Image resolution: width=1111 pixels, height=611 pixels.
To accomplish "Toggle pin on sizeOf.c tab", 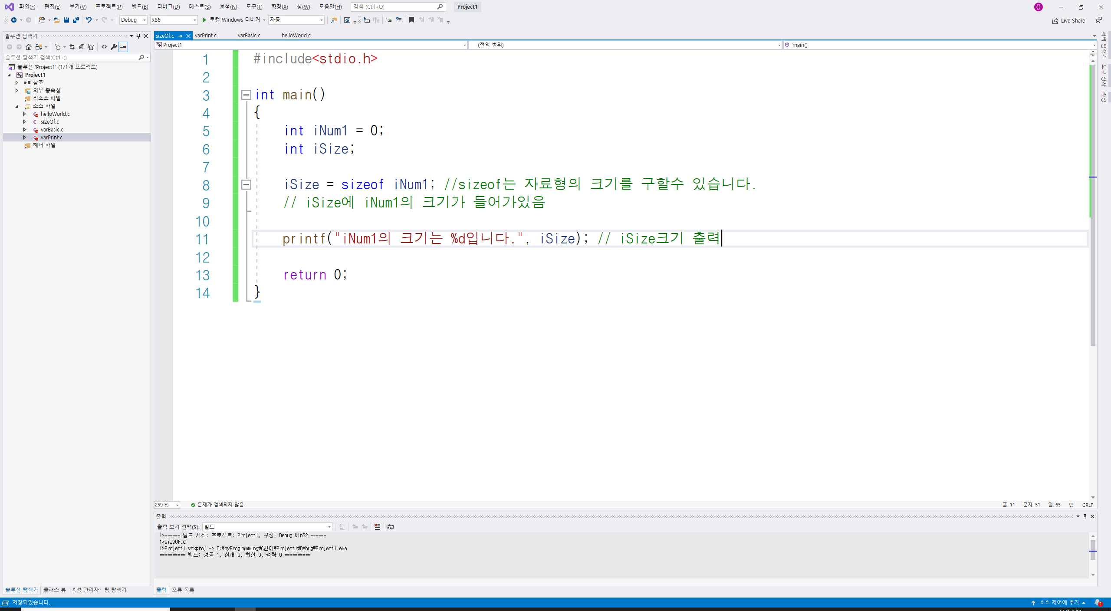I will [181, 36].
